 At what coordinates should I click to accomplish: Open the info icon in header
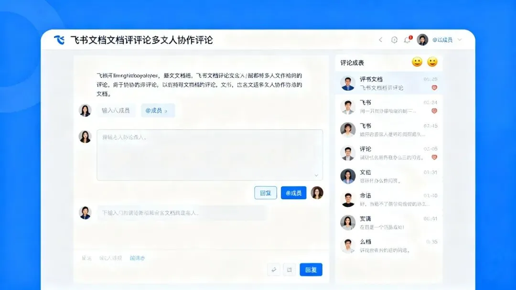[394, 40]
